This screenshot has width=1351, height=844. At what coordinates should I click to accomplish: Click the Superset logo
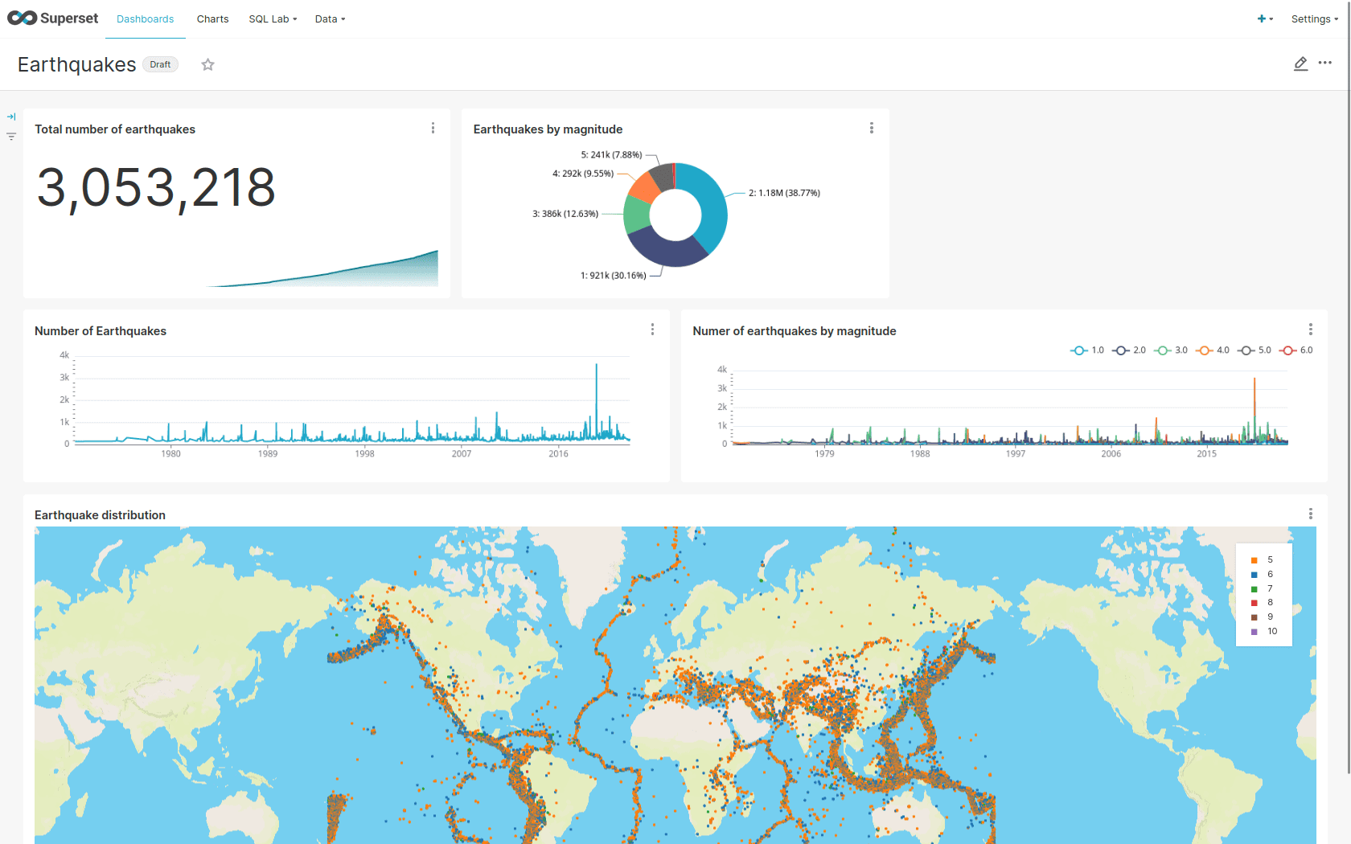[x=52, y=18]
